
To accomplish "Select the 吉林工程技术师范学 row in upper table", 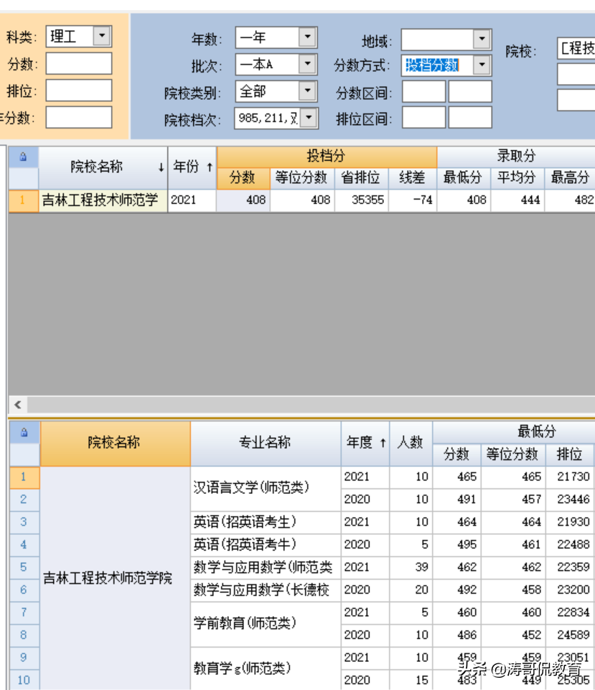I will (x=100, y=201).
